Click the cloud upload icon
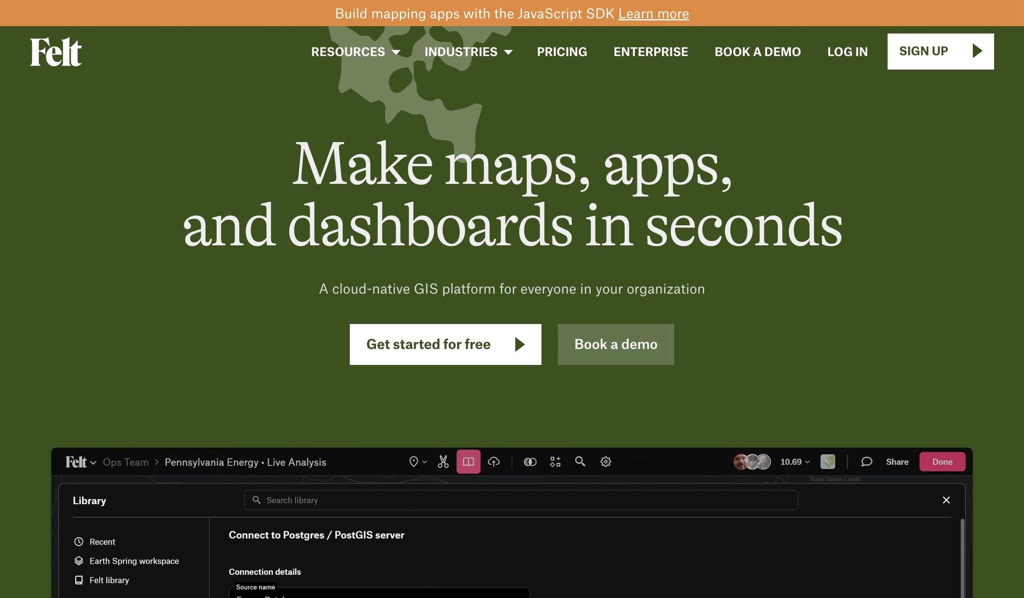This screenshot has height=598, width=1024. 494,462
